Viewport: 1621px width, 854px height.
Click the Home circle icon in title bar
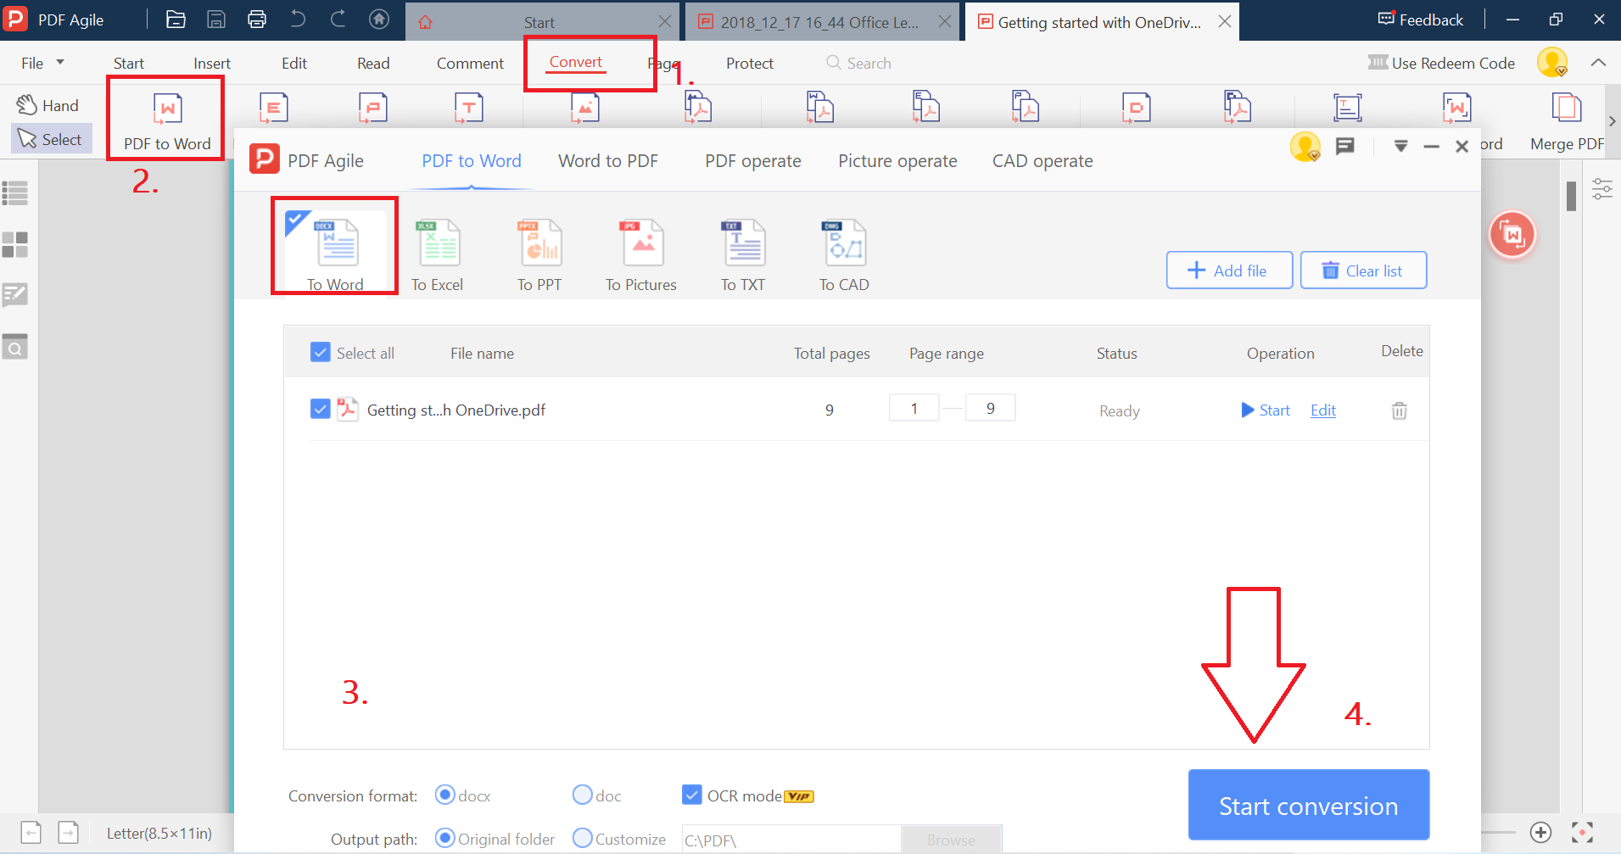click(379, 20)
